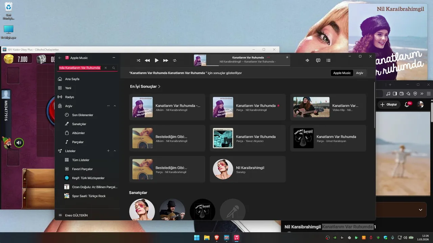Click the hat-wearing guitarist artist avatar
The image size is (433, 243).
click(172, 210)
